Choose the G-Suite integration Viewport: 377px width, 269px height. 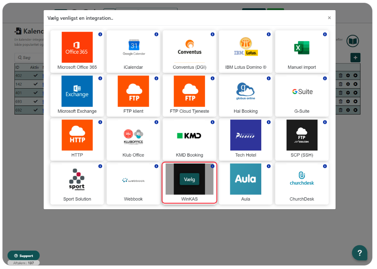click(x=302, y=95)
